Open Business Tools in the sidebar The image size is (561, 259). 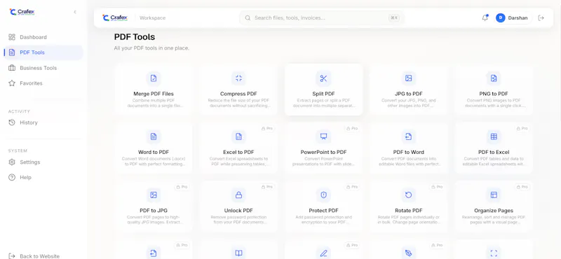(43, 68)
